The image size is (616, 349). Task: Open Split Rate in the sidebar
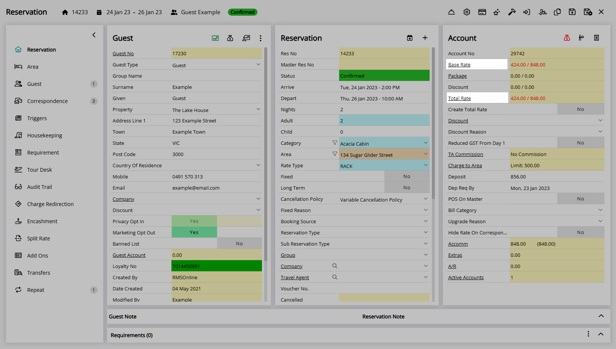click(x=39, y=239)
